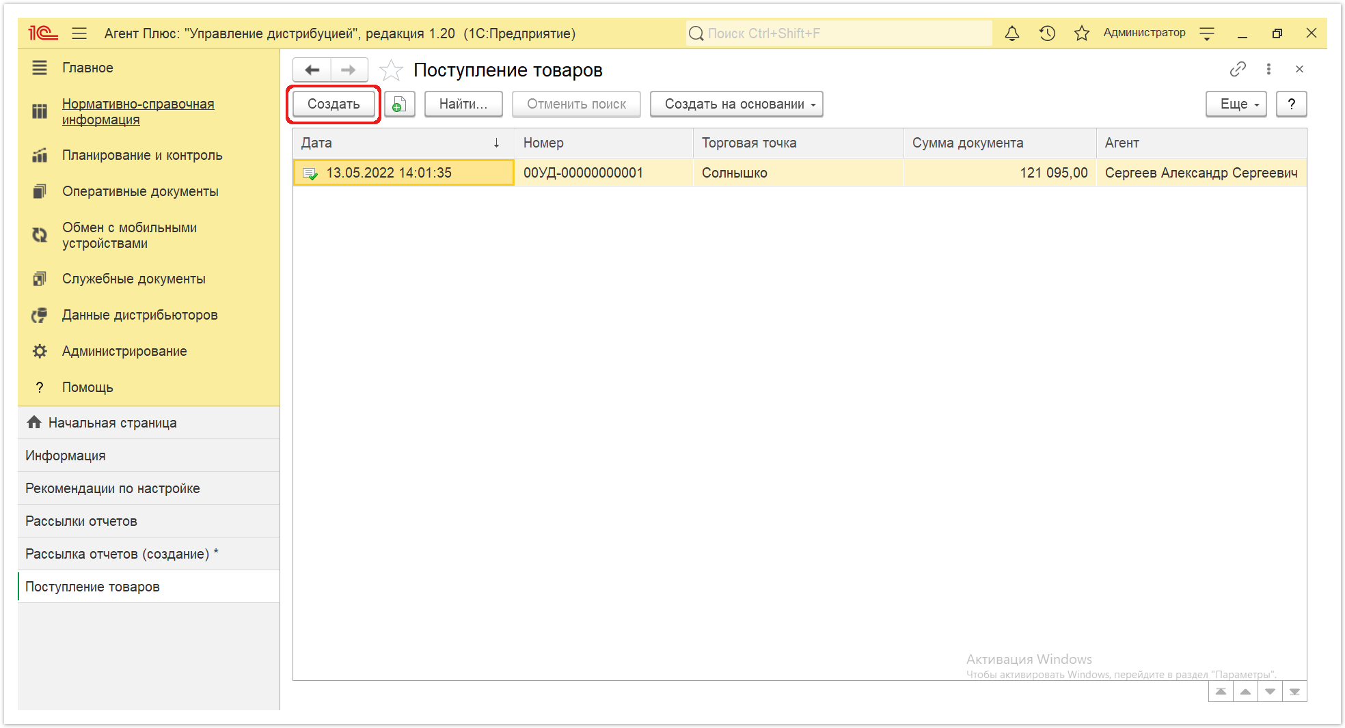Click the global search field
The image size is (1345, 728).
(x=839, y=33)
